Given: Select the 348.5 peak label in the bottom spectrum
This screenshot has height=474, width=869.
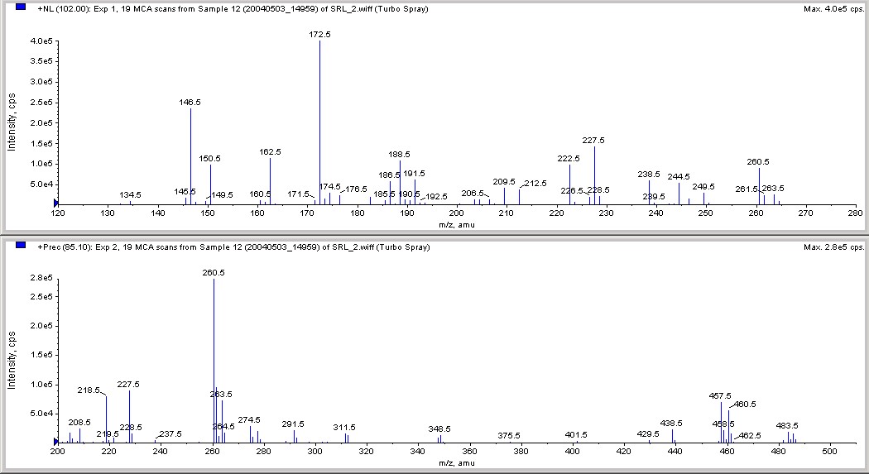Looking at the screenshot, I should (439, 429).
